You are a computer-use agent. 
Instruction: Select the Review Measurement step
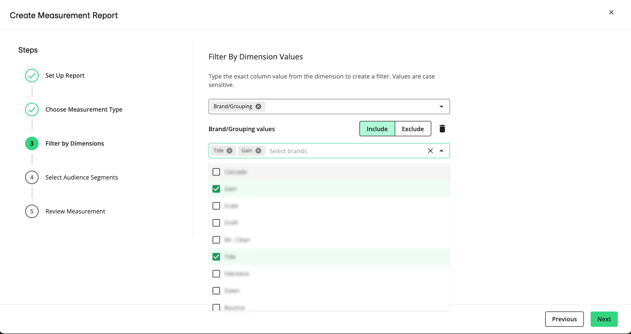pyautogui.click(x=75, y=211)
